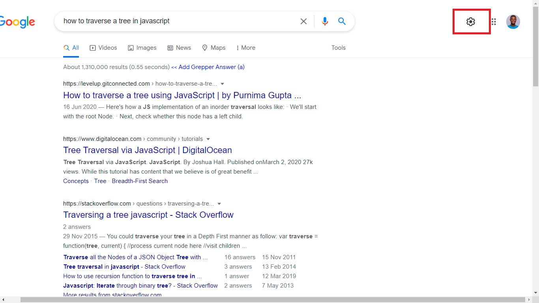Click the '3 answers' cell
Screen dimensions: 539x303
pos(238,267)
